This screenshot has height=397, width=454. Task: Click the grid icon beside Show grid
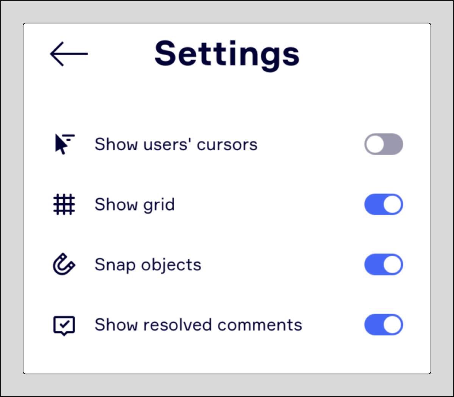click(64, 204)
